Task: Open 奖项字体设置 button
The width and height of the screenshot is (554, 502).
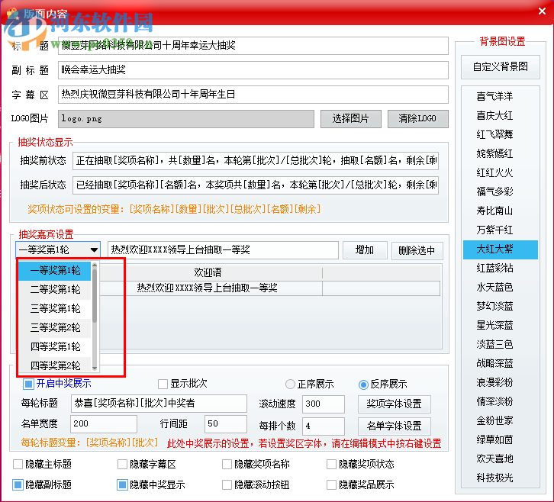Action: click(x=395, y=404)
